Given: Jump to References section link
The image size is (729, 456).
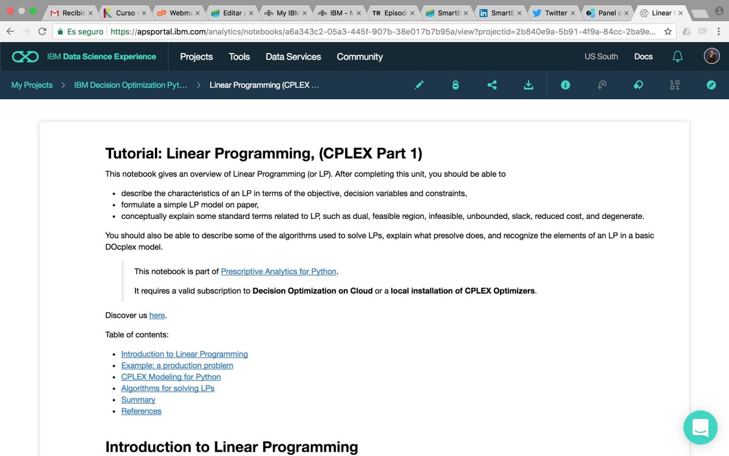Looking at the screenshot, I should pos(141,411).
